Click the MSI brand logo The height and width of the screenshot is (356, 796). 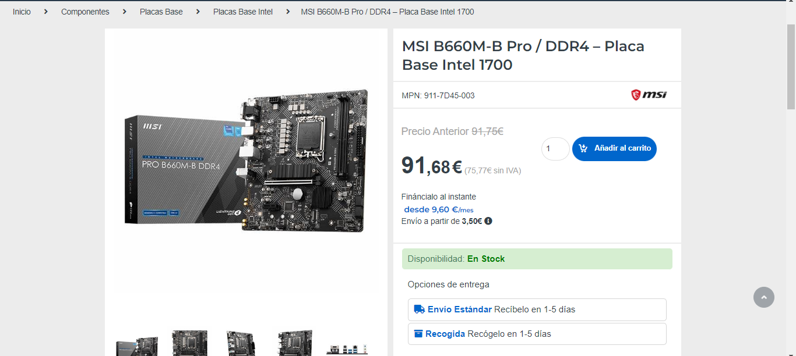(649, 95)
